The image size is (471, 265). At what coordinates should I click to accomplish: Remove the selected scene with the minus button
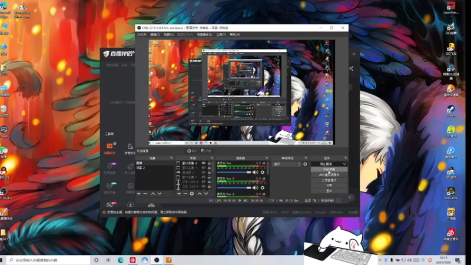145,194
